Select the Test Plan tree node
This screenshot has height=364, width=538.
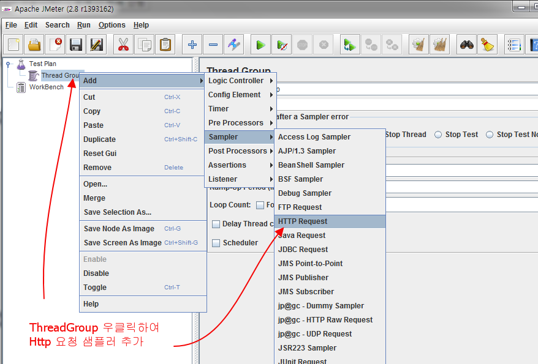[42, 64]
